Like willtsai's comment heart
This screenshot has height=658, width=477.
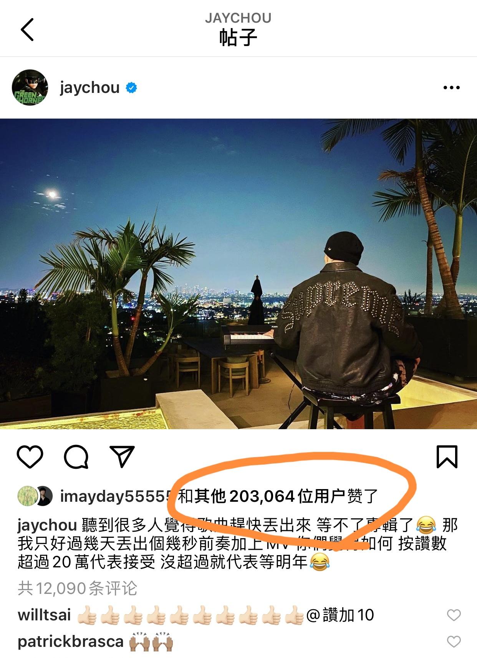(454, 615)
